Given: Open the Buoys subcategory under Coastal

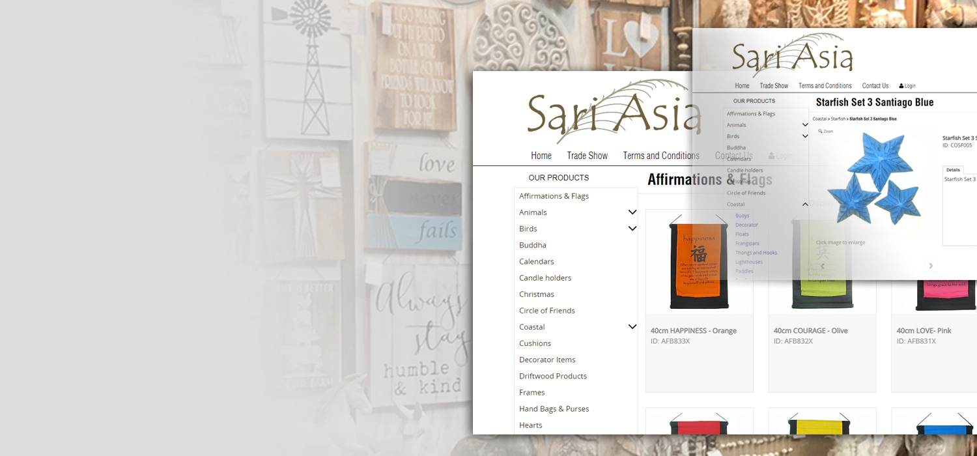Looking at the screenshot, I should (x=743, y=216).
